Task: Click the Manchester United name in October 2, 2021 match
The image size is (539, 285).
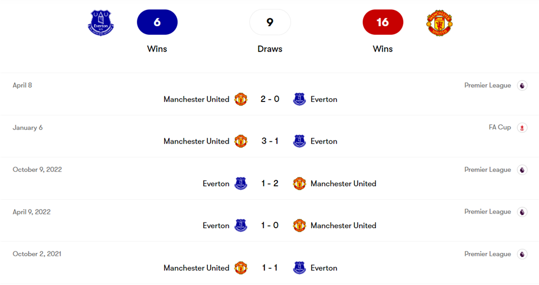Action: pos(196,268)
